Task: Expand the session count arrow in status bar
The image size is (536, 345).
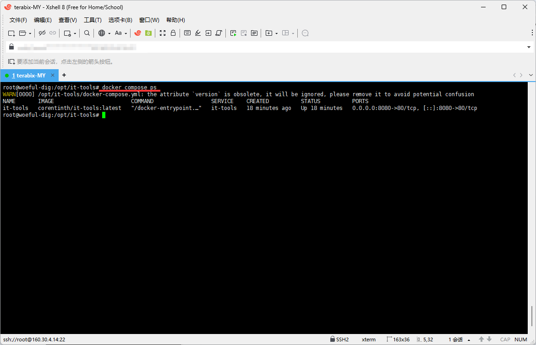Action: [x=468, y=340]
